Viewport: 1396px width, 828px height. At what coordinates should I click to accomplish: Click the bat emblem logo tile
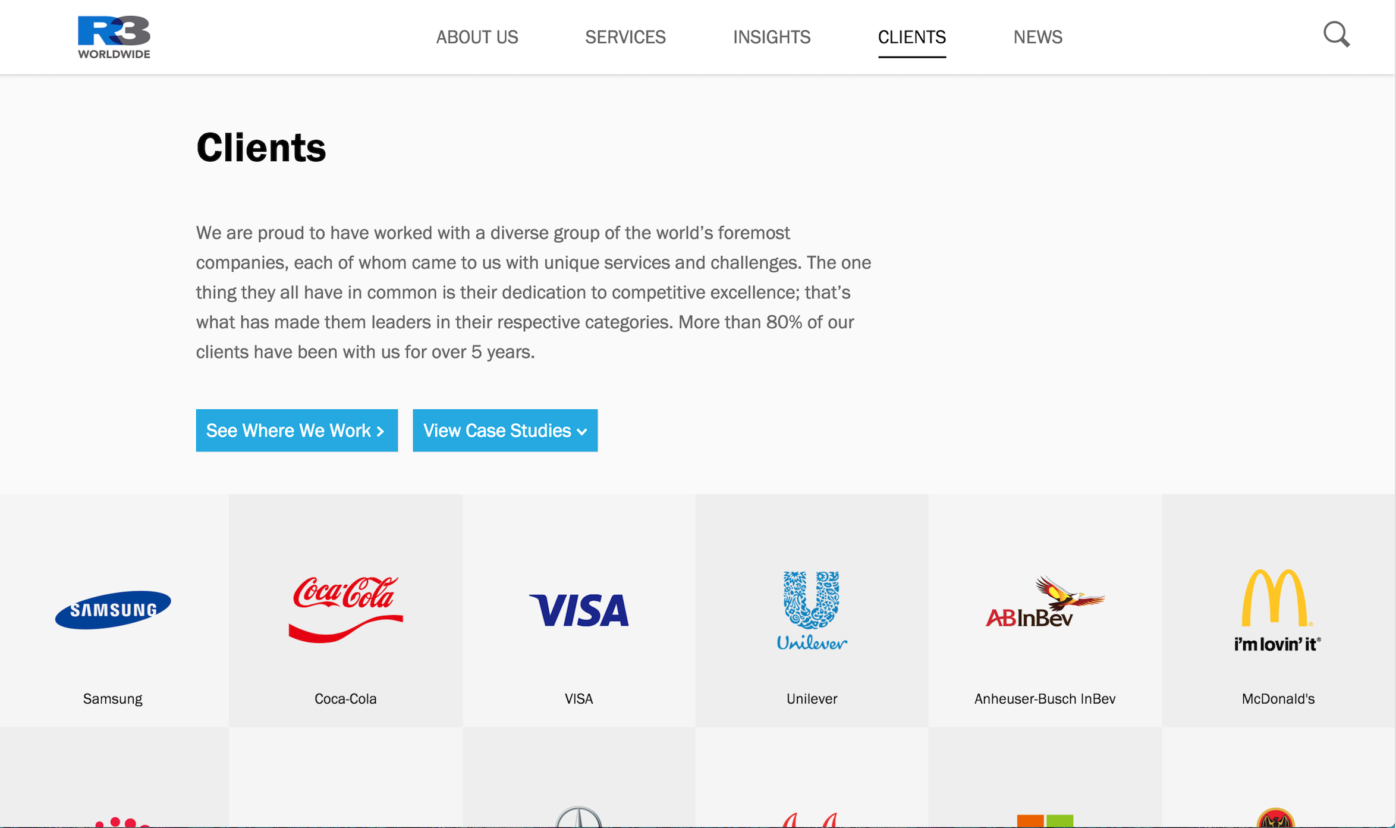point(1278,777)
